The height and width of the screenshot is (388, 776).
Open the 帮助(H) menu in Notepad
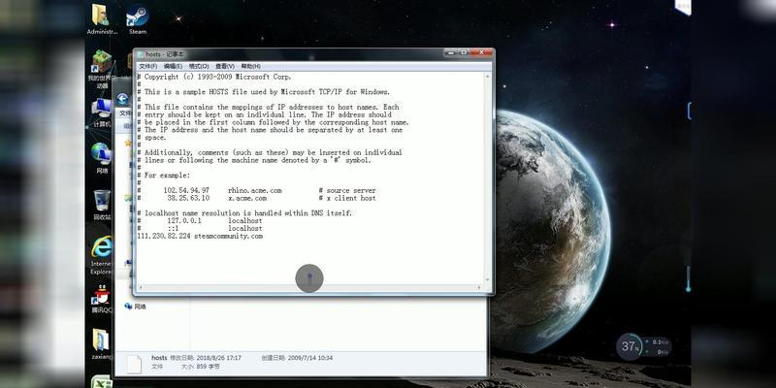coord(250,66)
